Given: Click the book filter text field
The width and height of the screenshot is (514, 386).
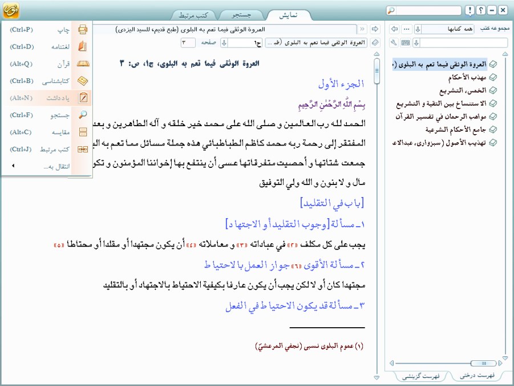Looking at the screenshot, I should 464,43.
